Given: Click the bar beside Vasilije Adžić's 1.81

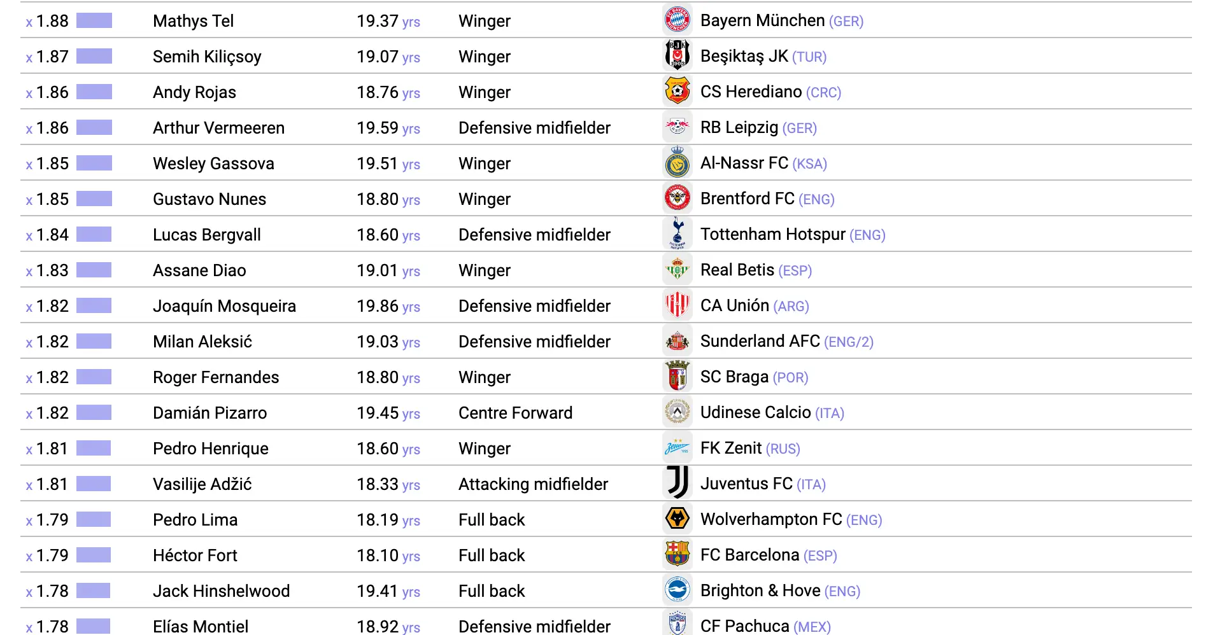Looking at the screenshot, I should (94, 484).
